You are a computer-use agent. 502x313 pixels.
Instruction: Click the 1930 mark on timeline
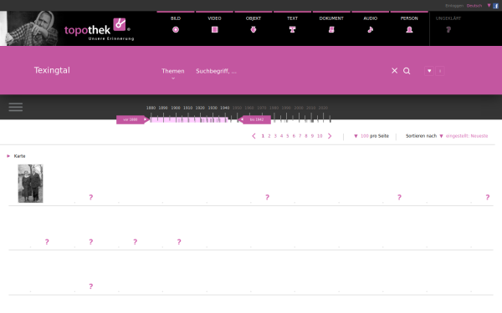pos(213,108)
